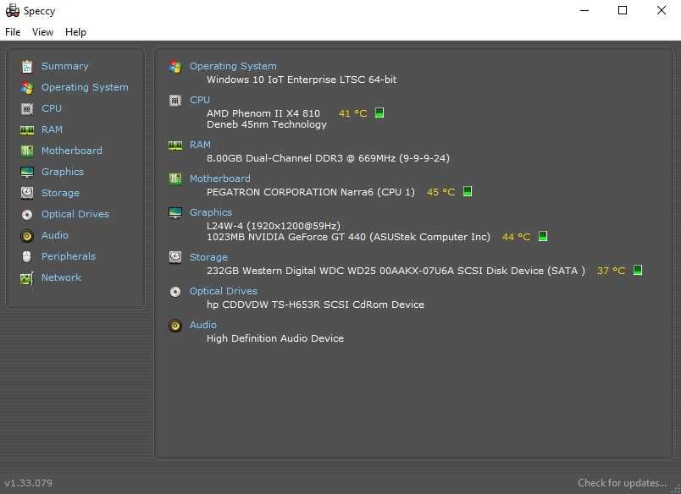Click the Peripherals mouse icon in sidebar

pyautogui.click(x=27, y=256)
